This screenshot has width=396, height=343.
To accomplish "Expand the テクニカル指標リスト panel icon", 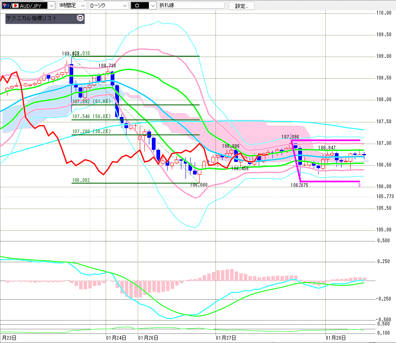I will point(80,18).
